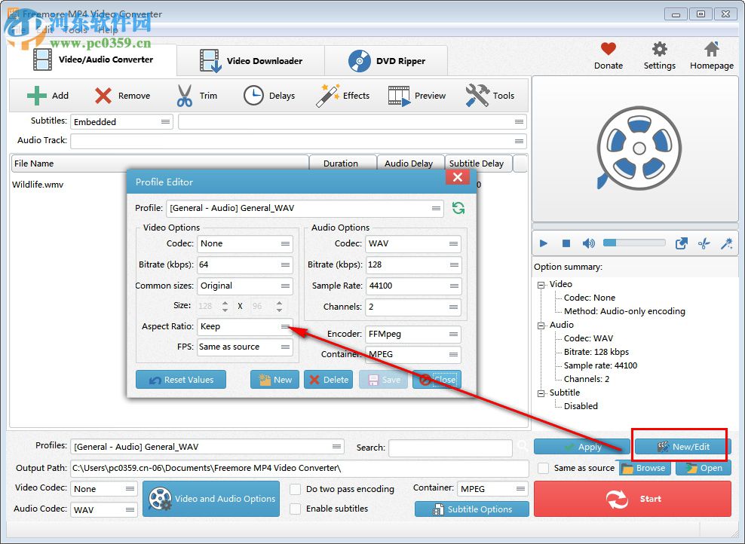
Task: Click the profile refresh icon in Profile Editor
Action: (x=458, y=207)
